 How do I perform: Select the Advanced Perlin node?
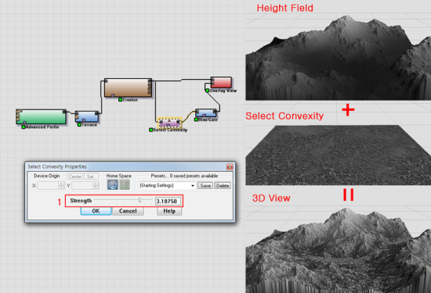(42, 116)
